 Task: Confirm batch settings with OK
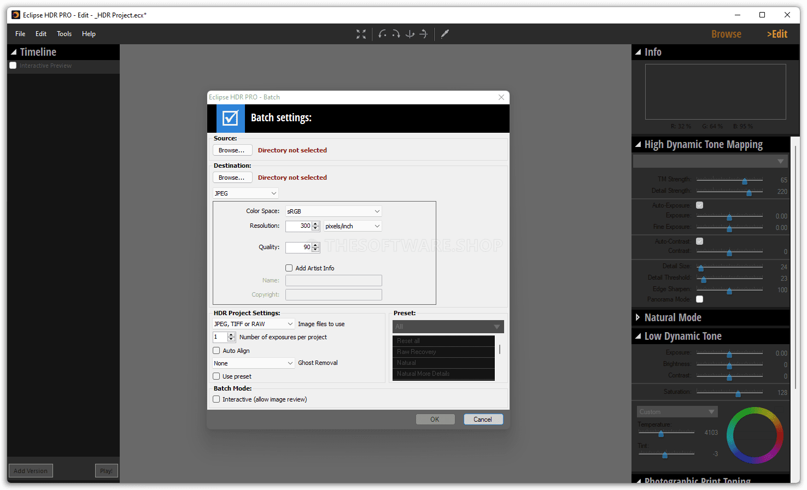coord(435,420)
